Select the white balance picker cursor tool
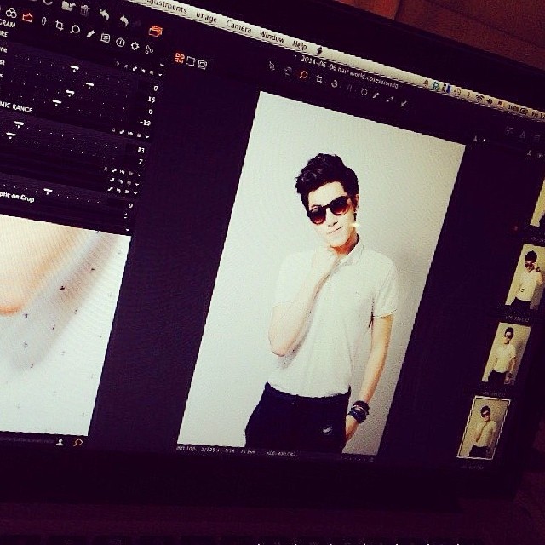This screenshot has height=545, width=545. [x=376, y=95]
